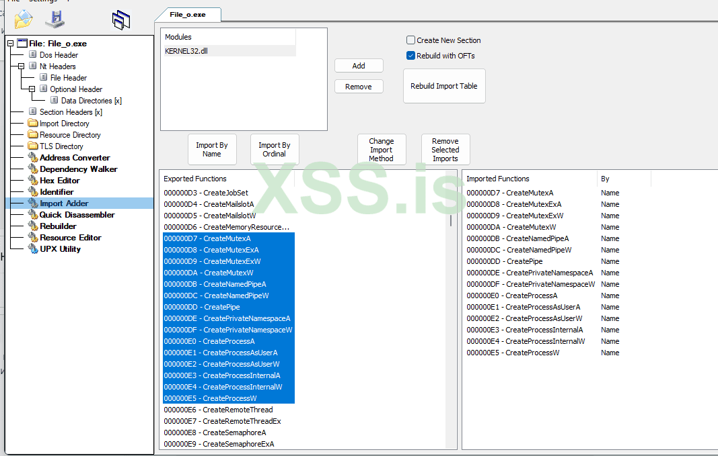Screen dimensions: 718x456
Task: Open the Settings menu
Action: pyautogui.click(x=43, y=1)
